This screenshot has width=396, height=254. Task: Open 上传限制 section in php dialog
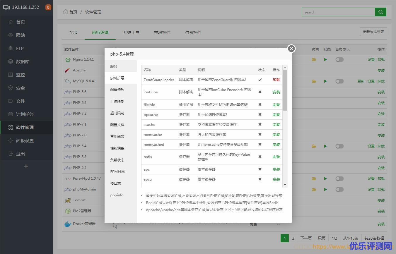coord(121,101)
